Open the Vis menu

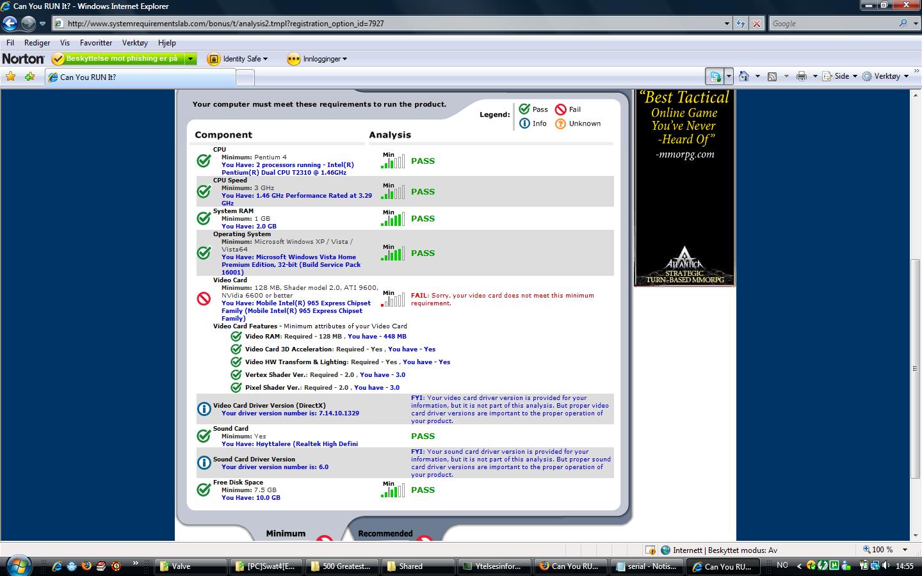[x=65, y=43]
